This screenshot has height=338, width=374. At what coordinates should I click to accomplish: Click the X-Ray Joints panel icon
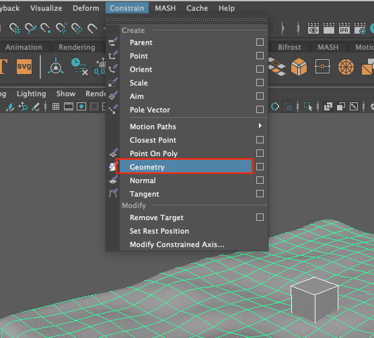(354, 106)
